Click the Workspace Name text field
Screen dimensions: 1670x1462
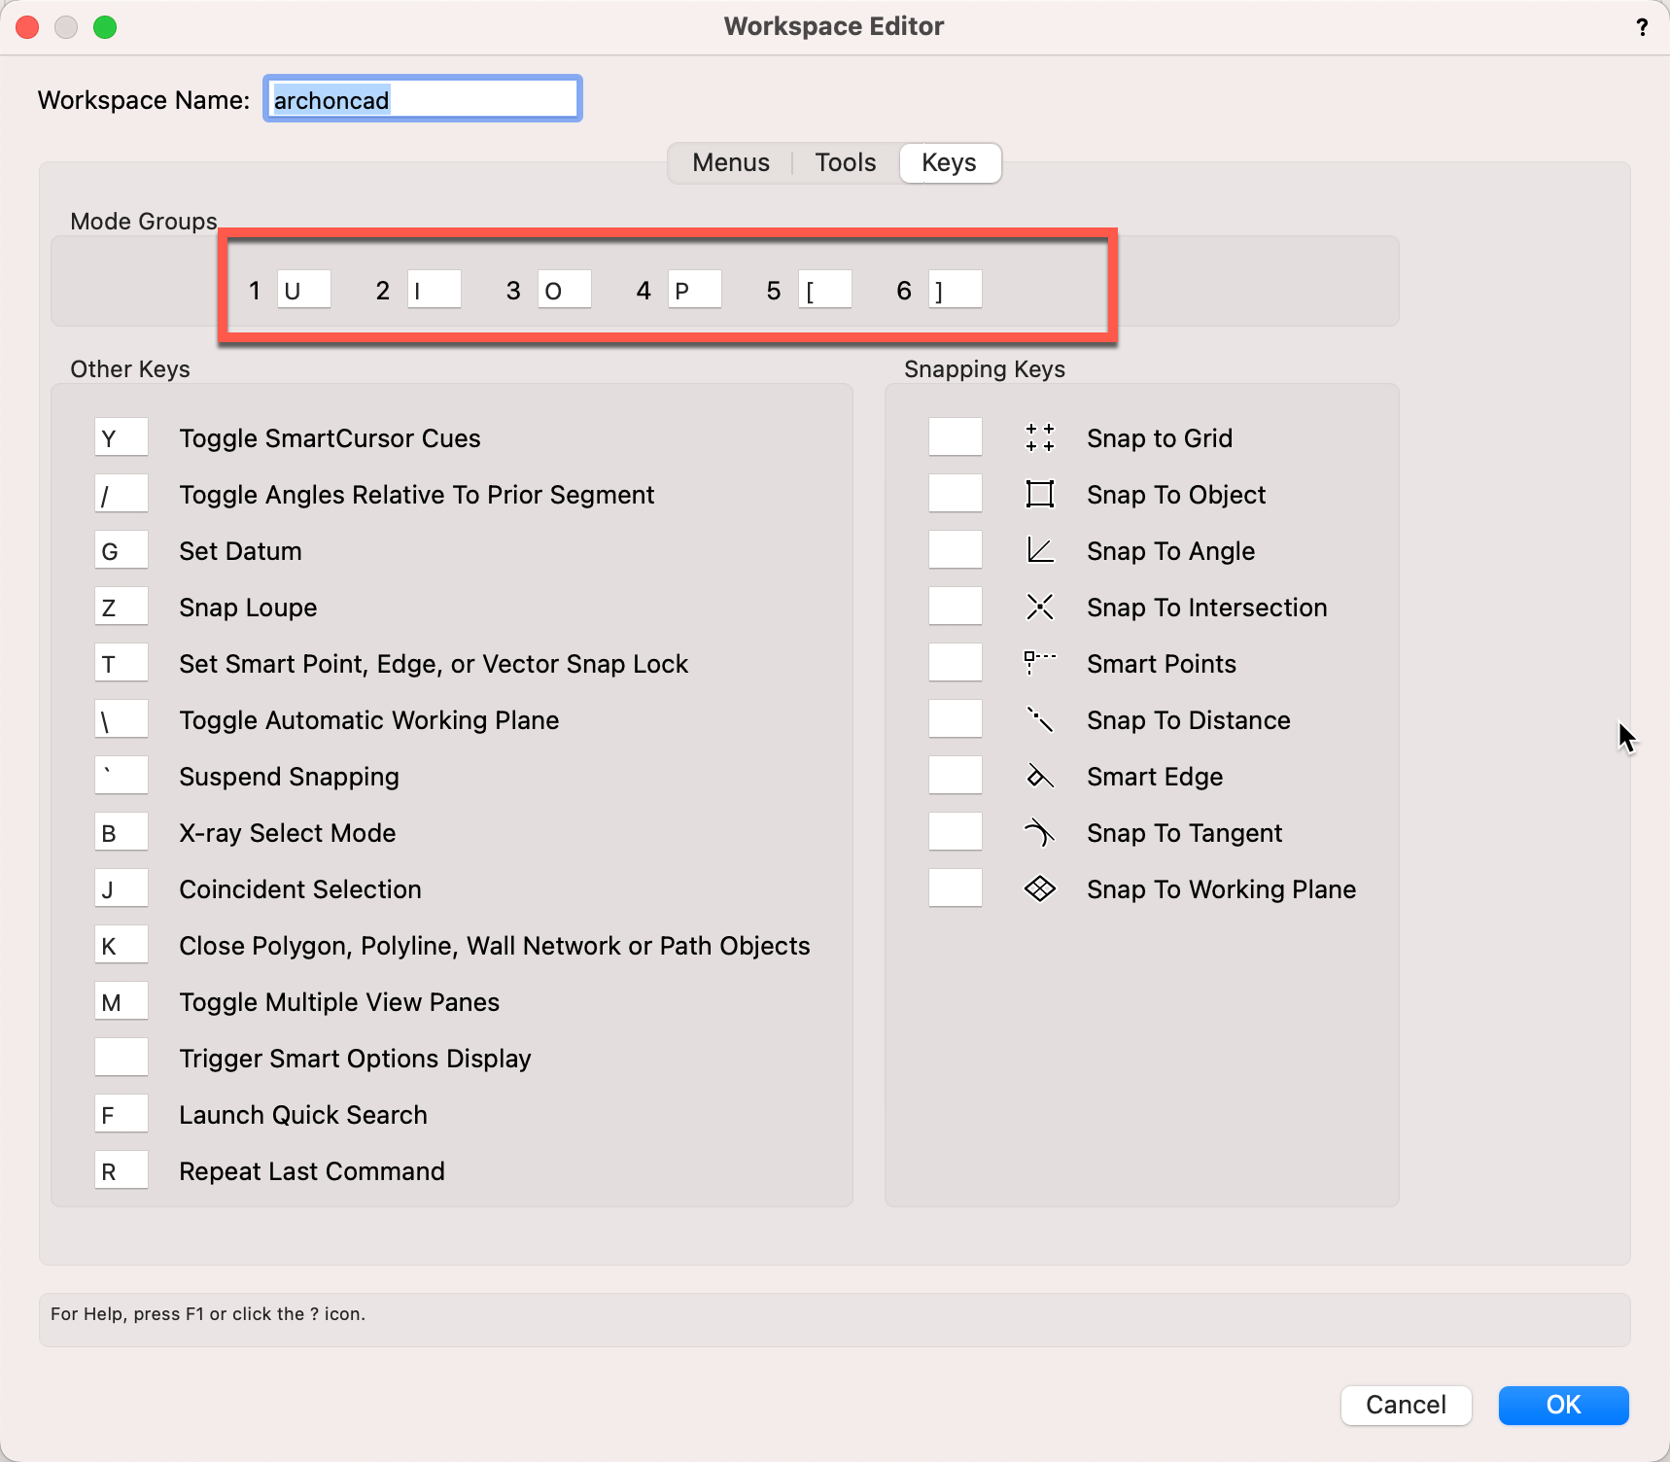[x=423, y=99]
